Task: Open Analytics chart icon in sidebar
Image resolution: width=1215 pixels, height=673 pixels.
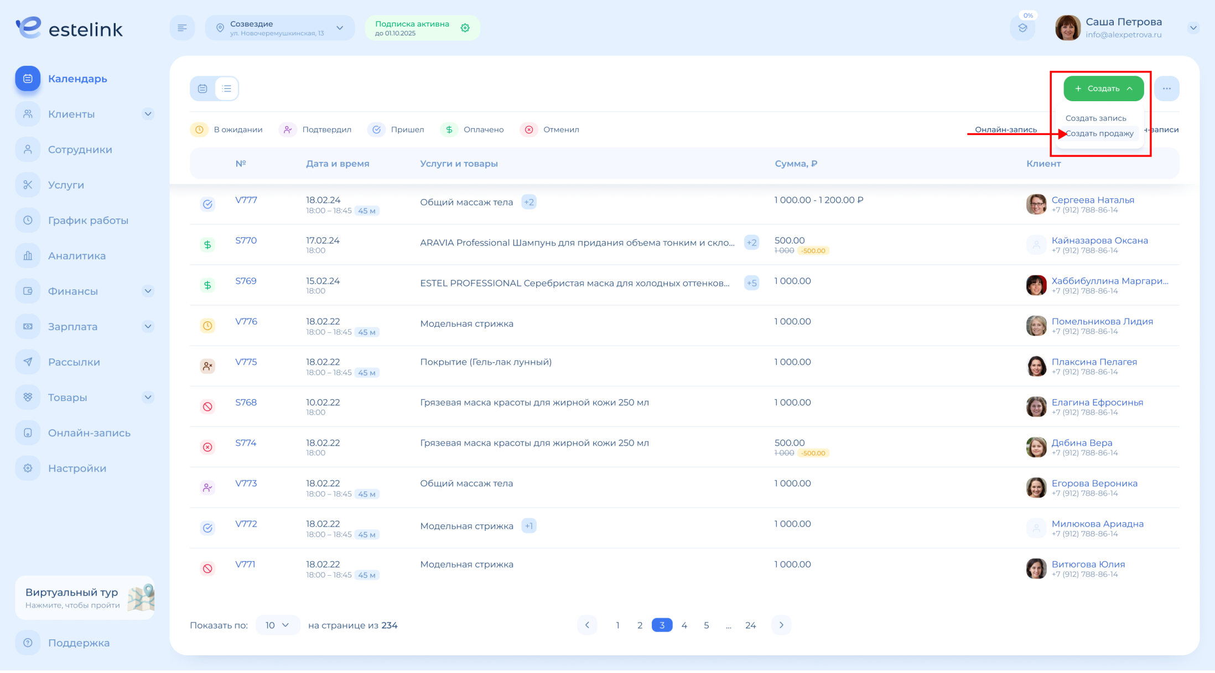Action: 28,255
